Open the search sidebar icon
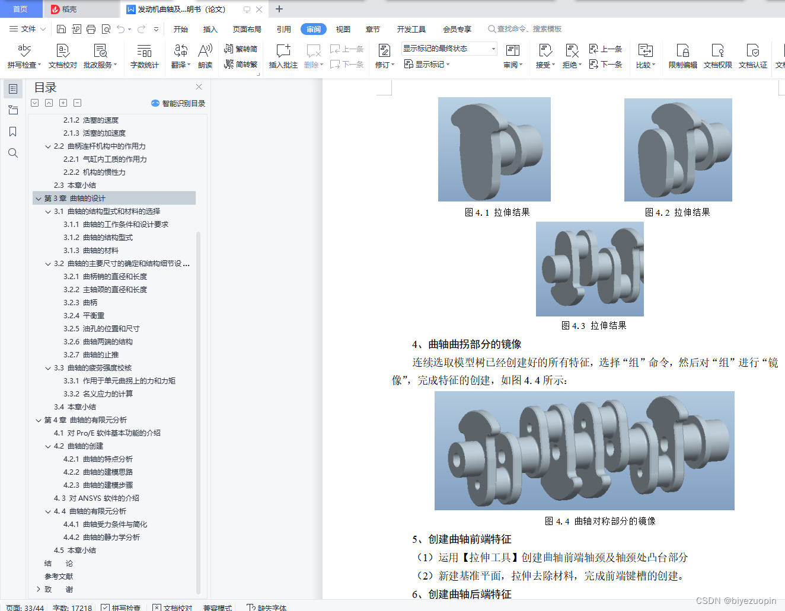Image resolution: width=785 pixels, height=611 pixels. [x=12, y=153]
